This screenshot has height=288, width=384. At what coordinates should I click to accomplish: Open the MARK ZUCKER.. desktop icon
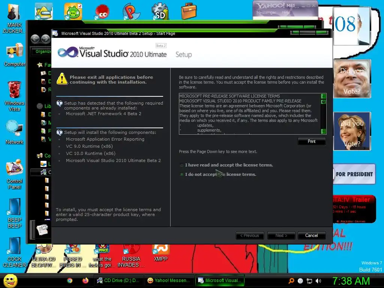(x=13, y=18)
